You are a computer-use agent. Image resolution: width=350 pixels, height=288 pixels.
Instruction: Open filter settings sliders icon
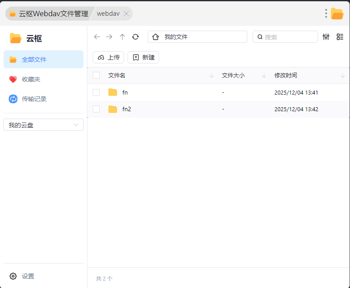[326, 37]
